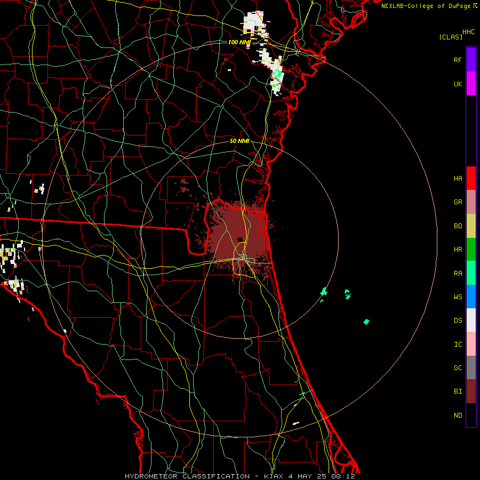Click the GR legend label
The image size is (480, 480).
(458, 202)
